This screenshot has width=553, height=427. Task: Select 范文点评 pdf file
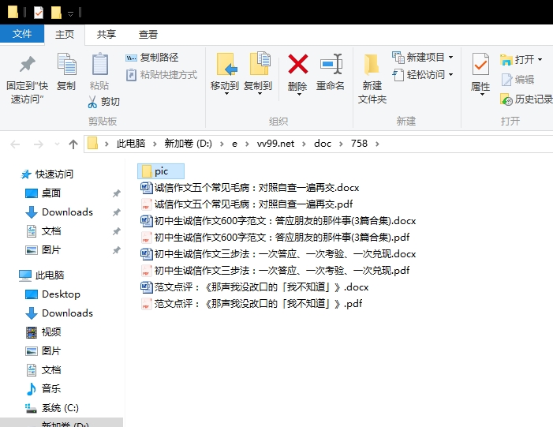coord(251,304)
